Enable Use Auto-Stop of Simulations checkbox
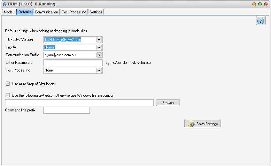Viewport: 271px width, 166px height. tap(8, 84)
